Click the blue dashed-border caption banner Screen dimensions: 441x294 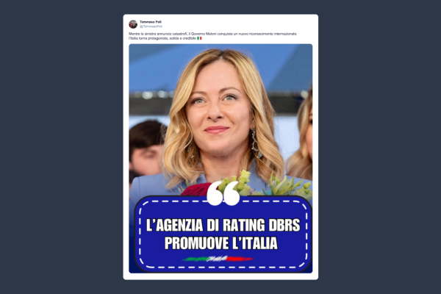223,234
